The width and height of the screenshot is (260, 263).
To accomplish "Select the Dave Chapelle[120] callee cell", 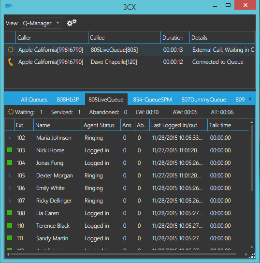I will (x=114, y=62).
